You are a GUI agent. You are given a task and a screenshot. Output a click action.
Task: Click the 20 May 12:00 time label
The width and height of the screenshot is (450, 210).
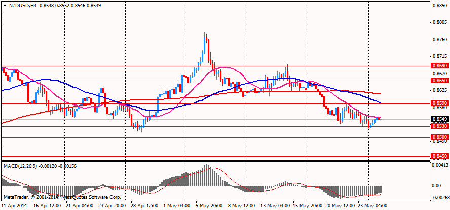[341, 206]
